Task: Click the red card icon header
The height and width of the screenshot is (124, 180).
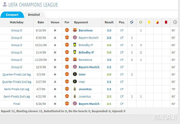Action: 166,22
